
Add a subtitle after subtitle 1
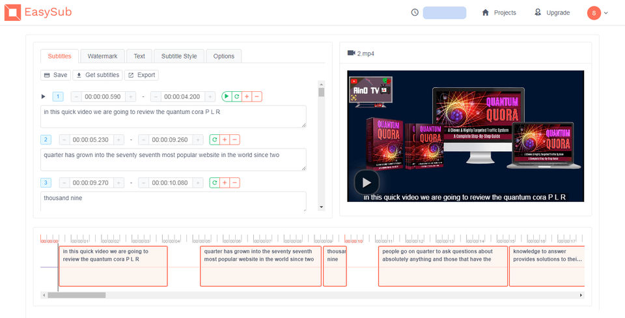[x=247, y=96]
